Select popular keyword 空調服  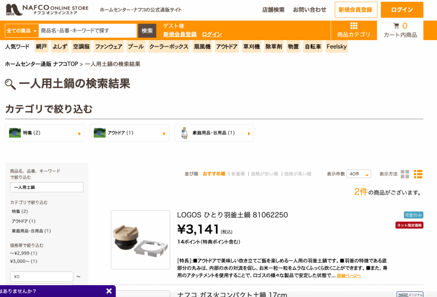coord(82,47)
